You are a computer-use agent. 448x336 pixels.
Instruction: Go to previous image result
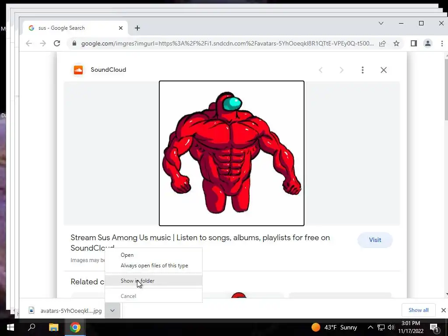coord(321,70)
